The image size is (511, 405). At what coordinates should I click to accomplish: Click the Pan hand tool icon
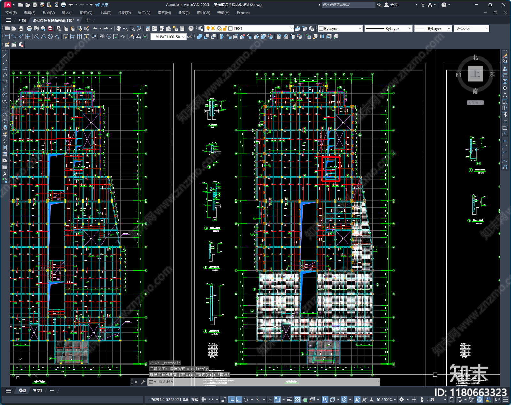[118, 28]
